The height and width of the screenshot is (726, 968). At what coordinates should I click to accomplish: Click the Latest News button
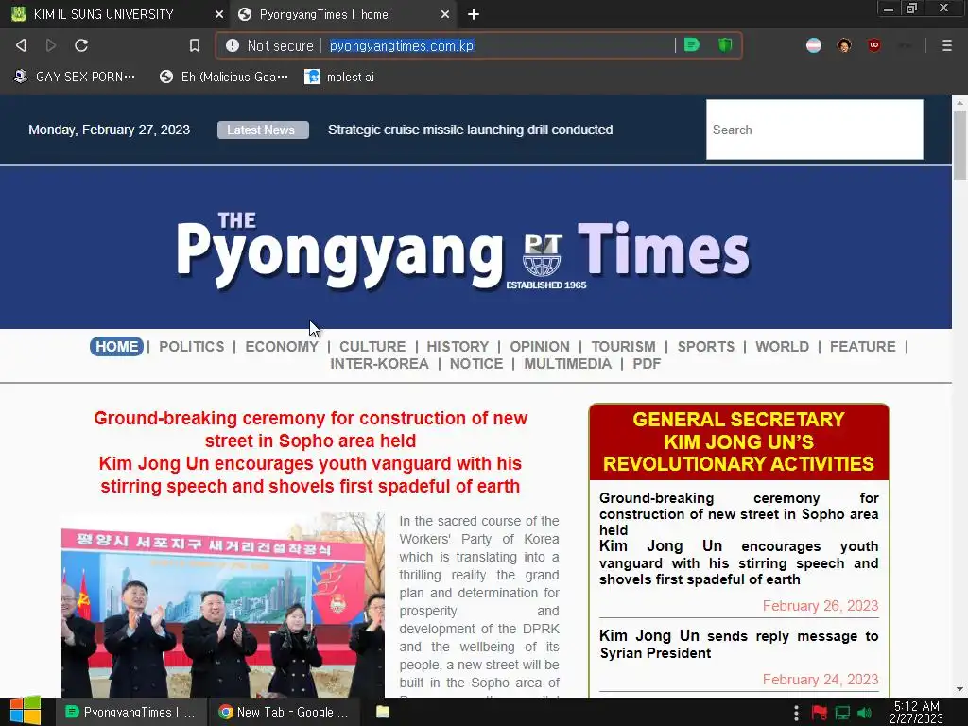pyautogui.click(x=263, y=130)
